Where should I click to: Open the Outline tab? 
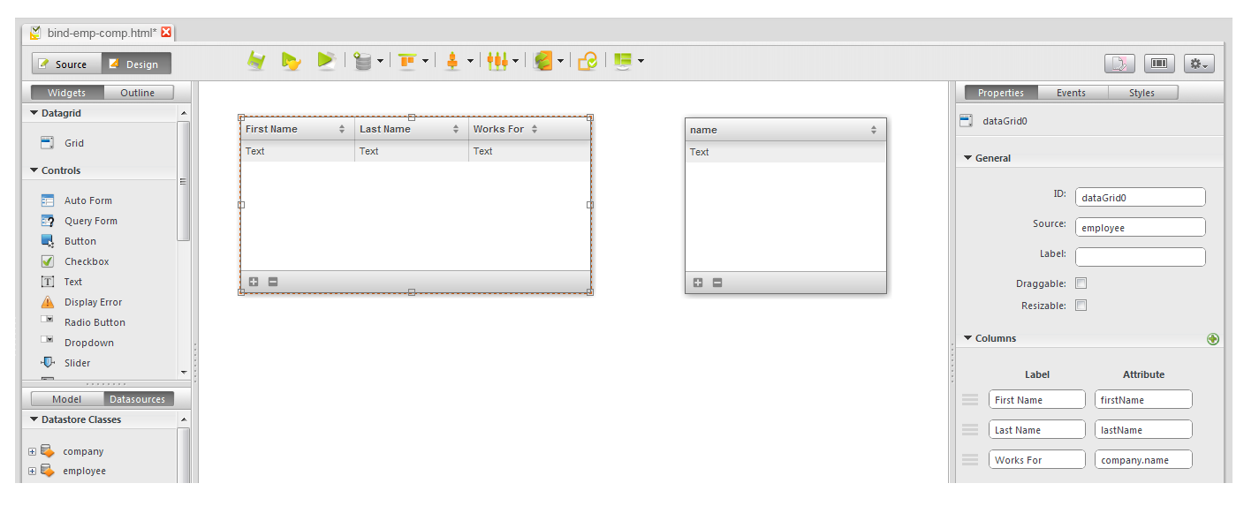(138, 93)
